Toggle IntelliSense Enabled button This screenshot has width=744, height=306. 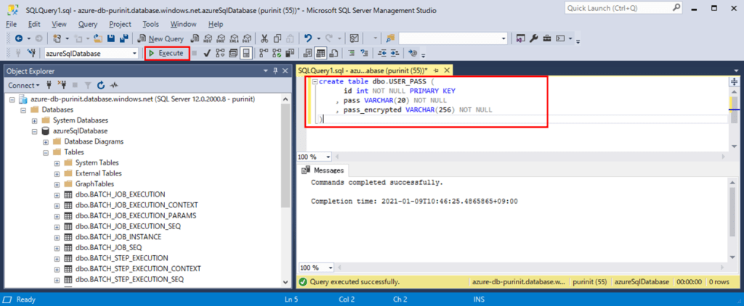pos(246,53)
